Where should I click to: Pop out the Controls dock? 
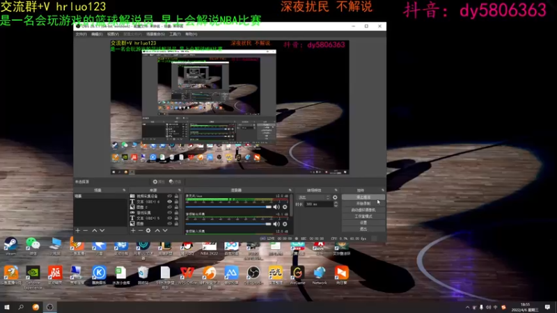382,190
